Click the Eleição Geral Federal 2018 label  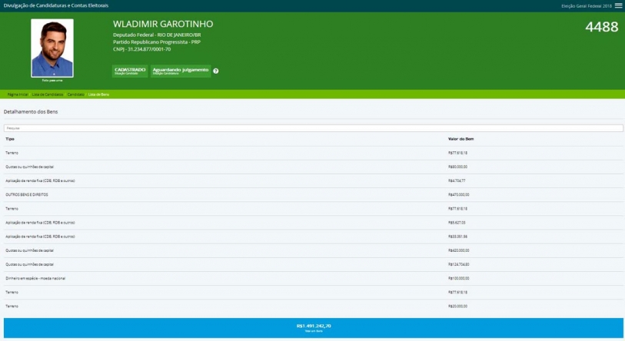pyautogui.click(x=587, y=5)
